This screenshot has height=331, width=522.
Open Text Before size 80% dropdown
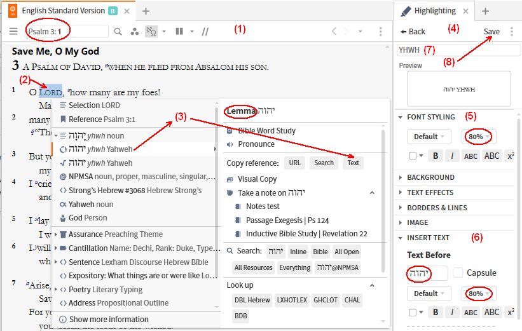[479, 294]
